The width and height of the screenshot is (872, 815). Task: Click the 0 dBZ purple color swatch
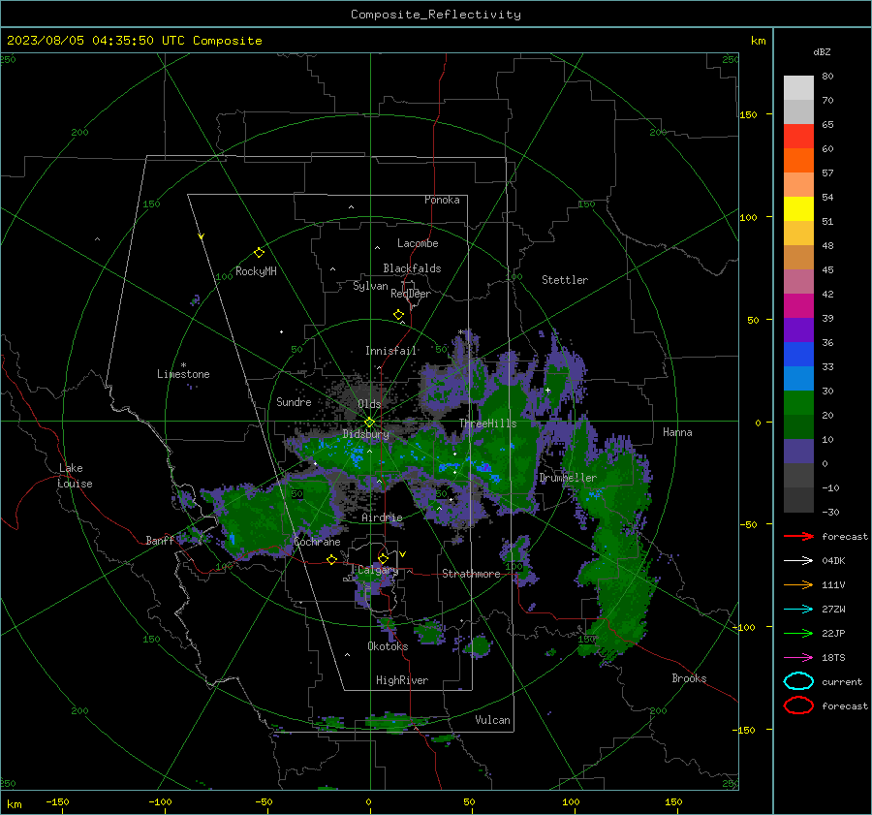point(798,451)
